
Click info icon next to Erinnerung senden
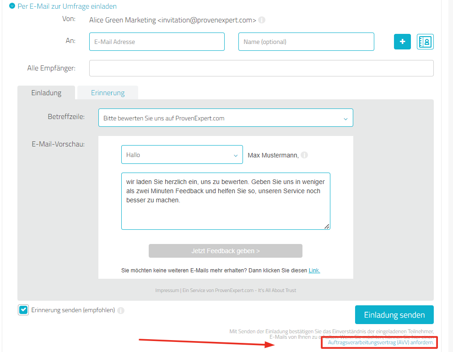click(121, 310)
